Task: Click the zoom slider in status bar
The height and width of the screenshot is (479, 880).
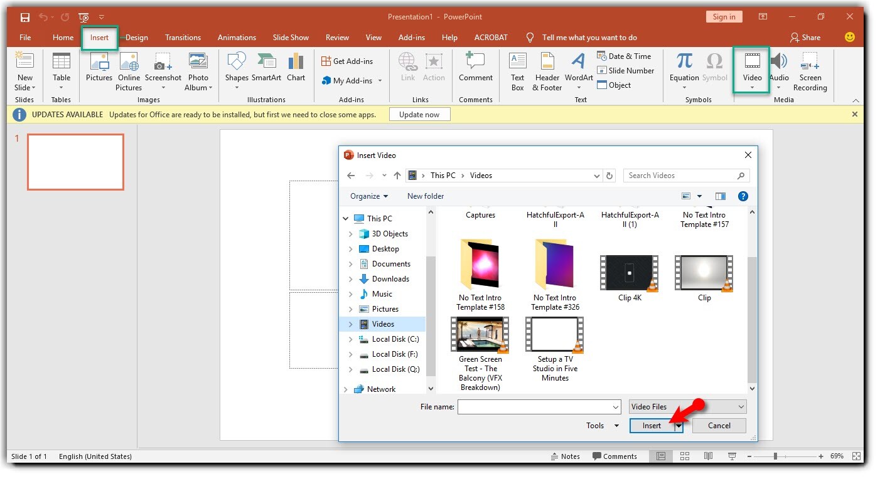Action: pyautogui.click(x=775, y=456)
